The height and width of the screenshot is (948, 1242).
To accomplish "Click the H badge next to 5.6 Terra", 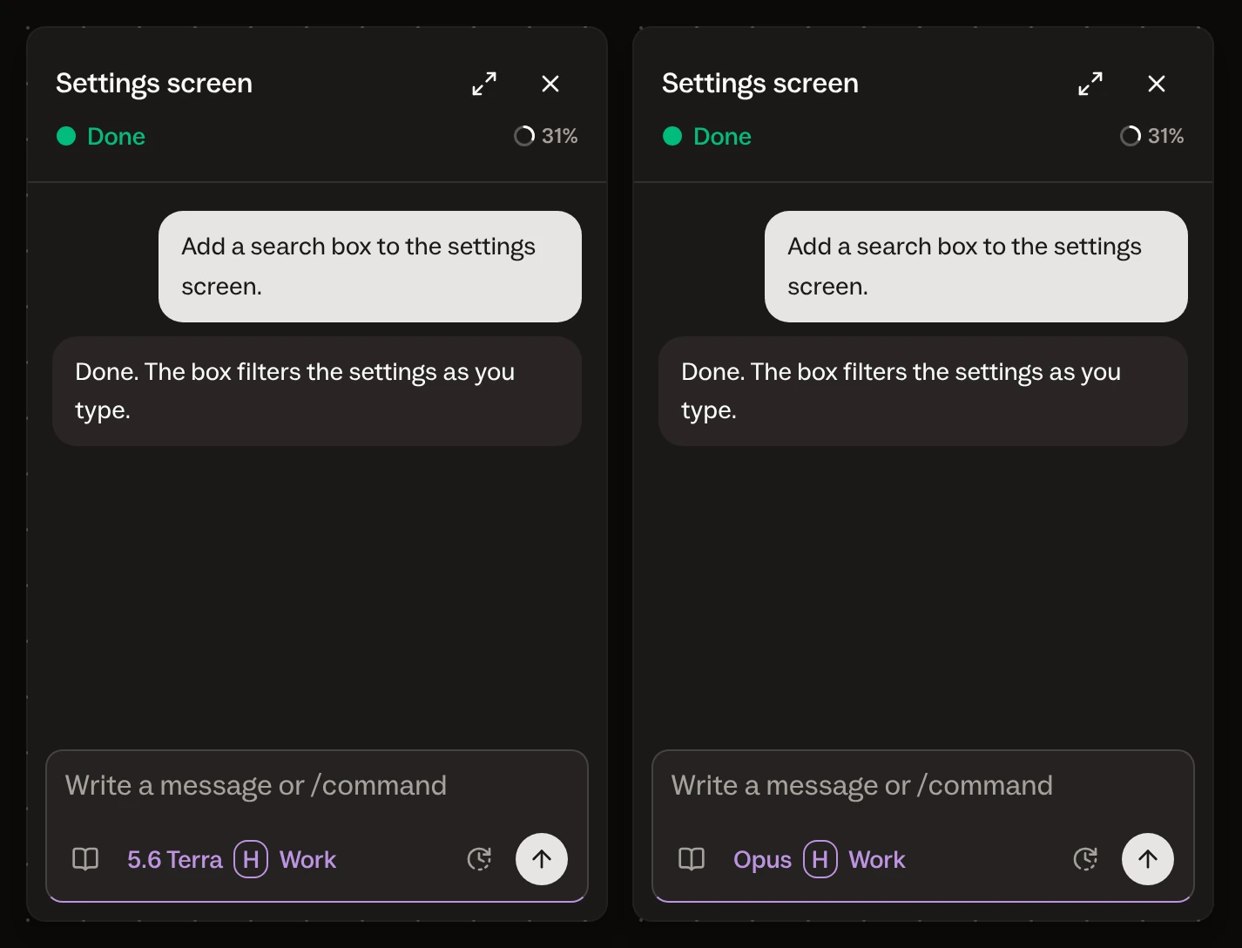I will [251, 859].
